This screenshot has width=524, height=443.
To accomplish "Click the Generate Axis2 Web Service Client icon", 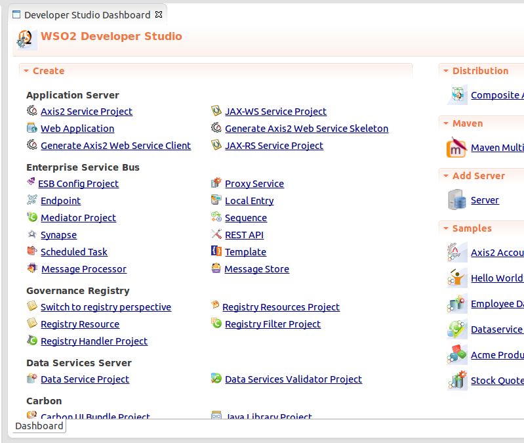I will [x=32, y=144].
